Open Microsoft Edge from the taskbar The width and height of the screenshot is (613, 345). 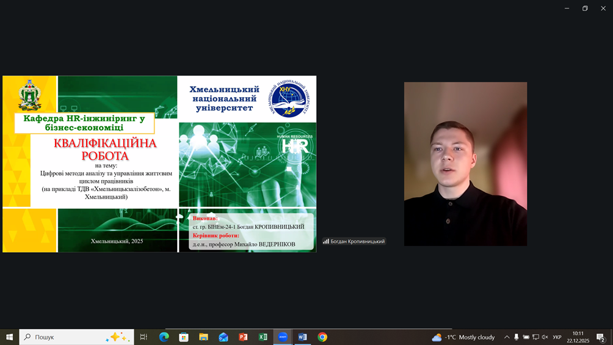pos(164,337)
